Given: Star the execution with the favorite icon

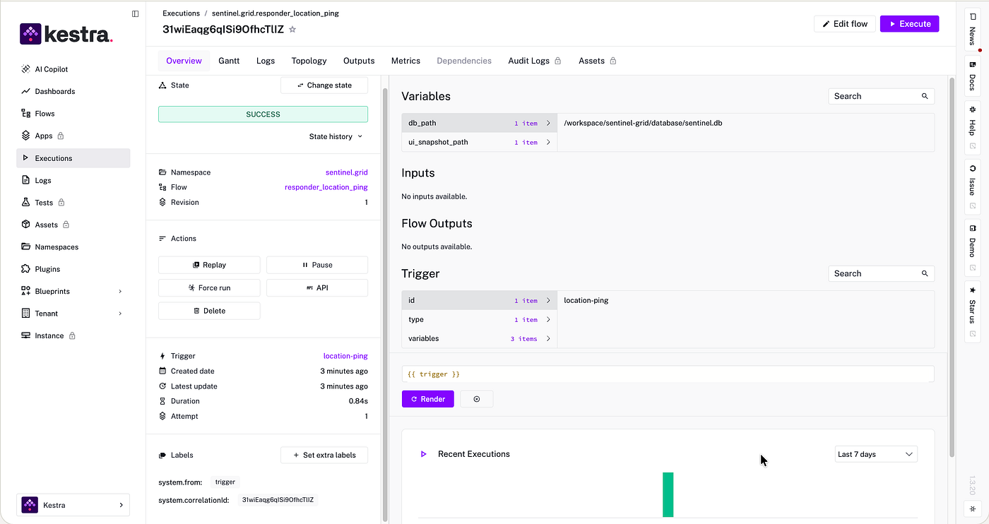Looking at the screenshot, I should point(292,30).
